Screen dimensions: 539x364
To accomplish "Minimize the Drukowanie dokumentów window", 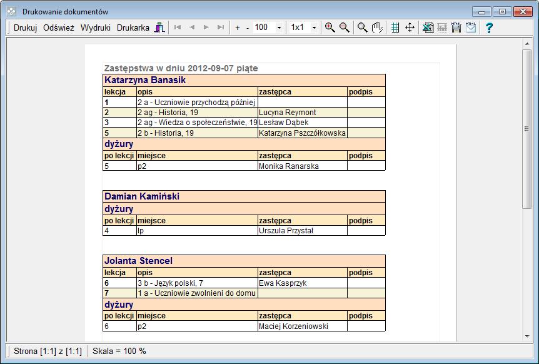I will (481, 12).
